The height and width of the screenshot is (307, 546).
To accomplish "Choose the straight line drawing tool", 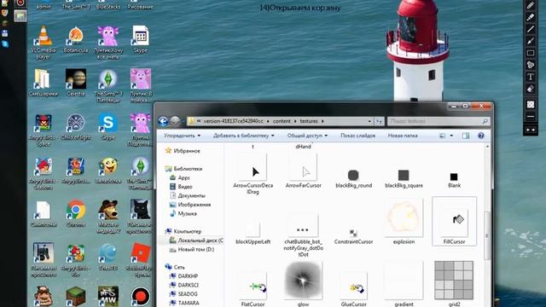I will pyautogui.click(x=531, y=29).
